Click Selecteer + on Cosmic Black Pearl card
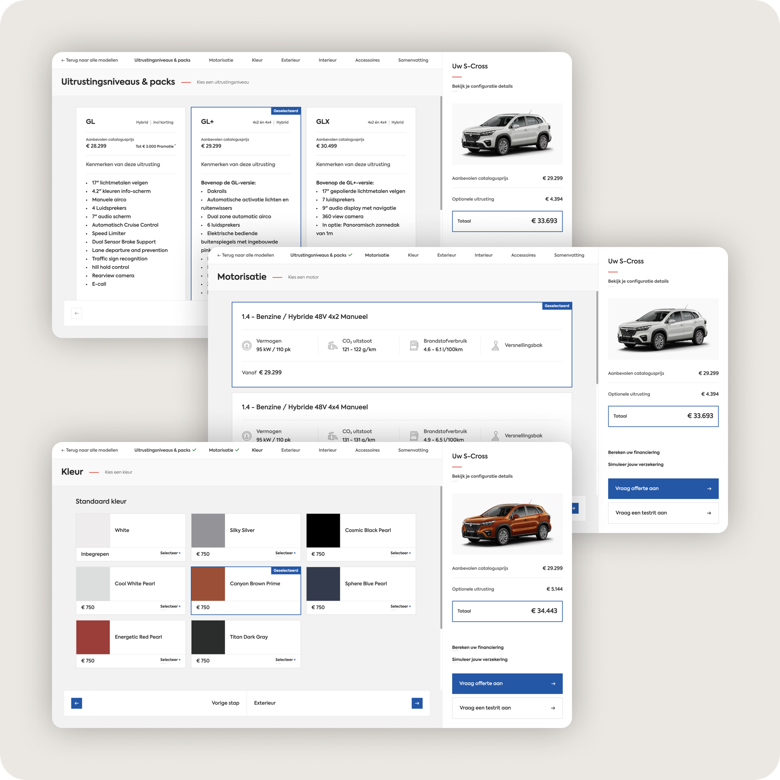The height and width of the screenshot is (780, 780). (401, 553)
